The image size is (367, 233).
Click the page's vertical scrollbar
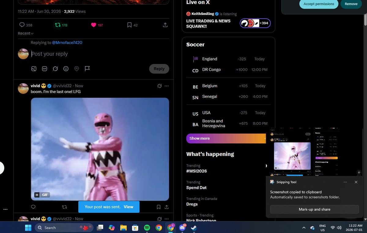click(365, 20)
